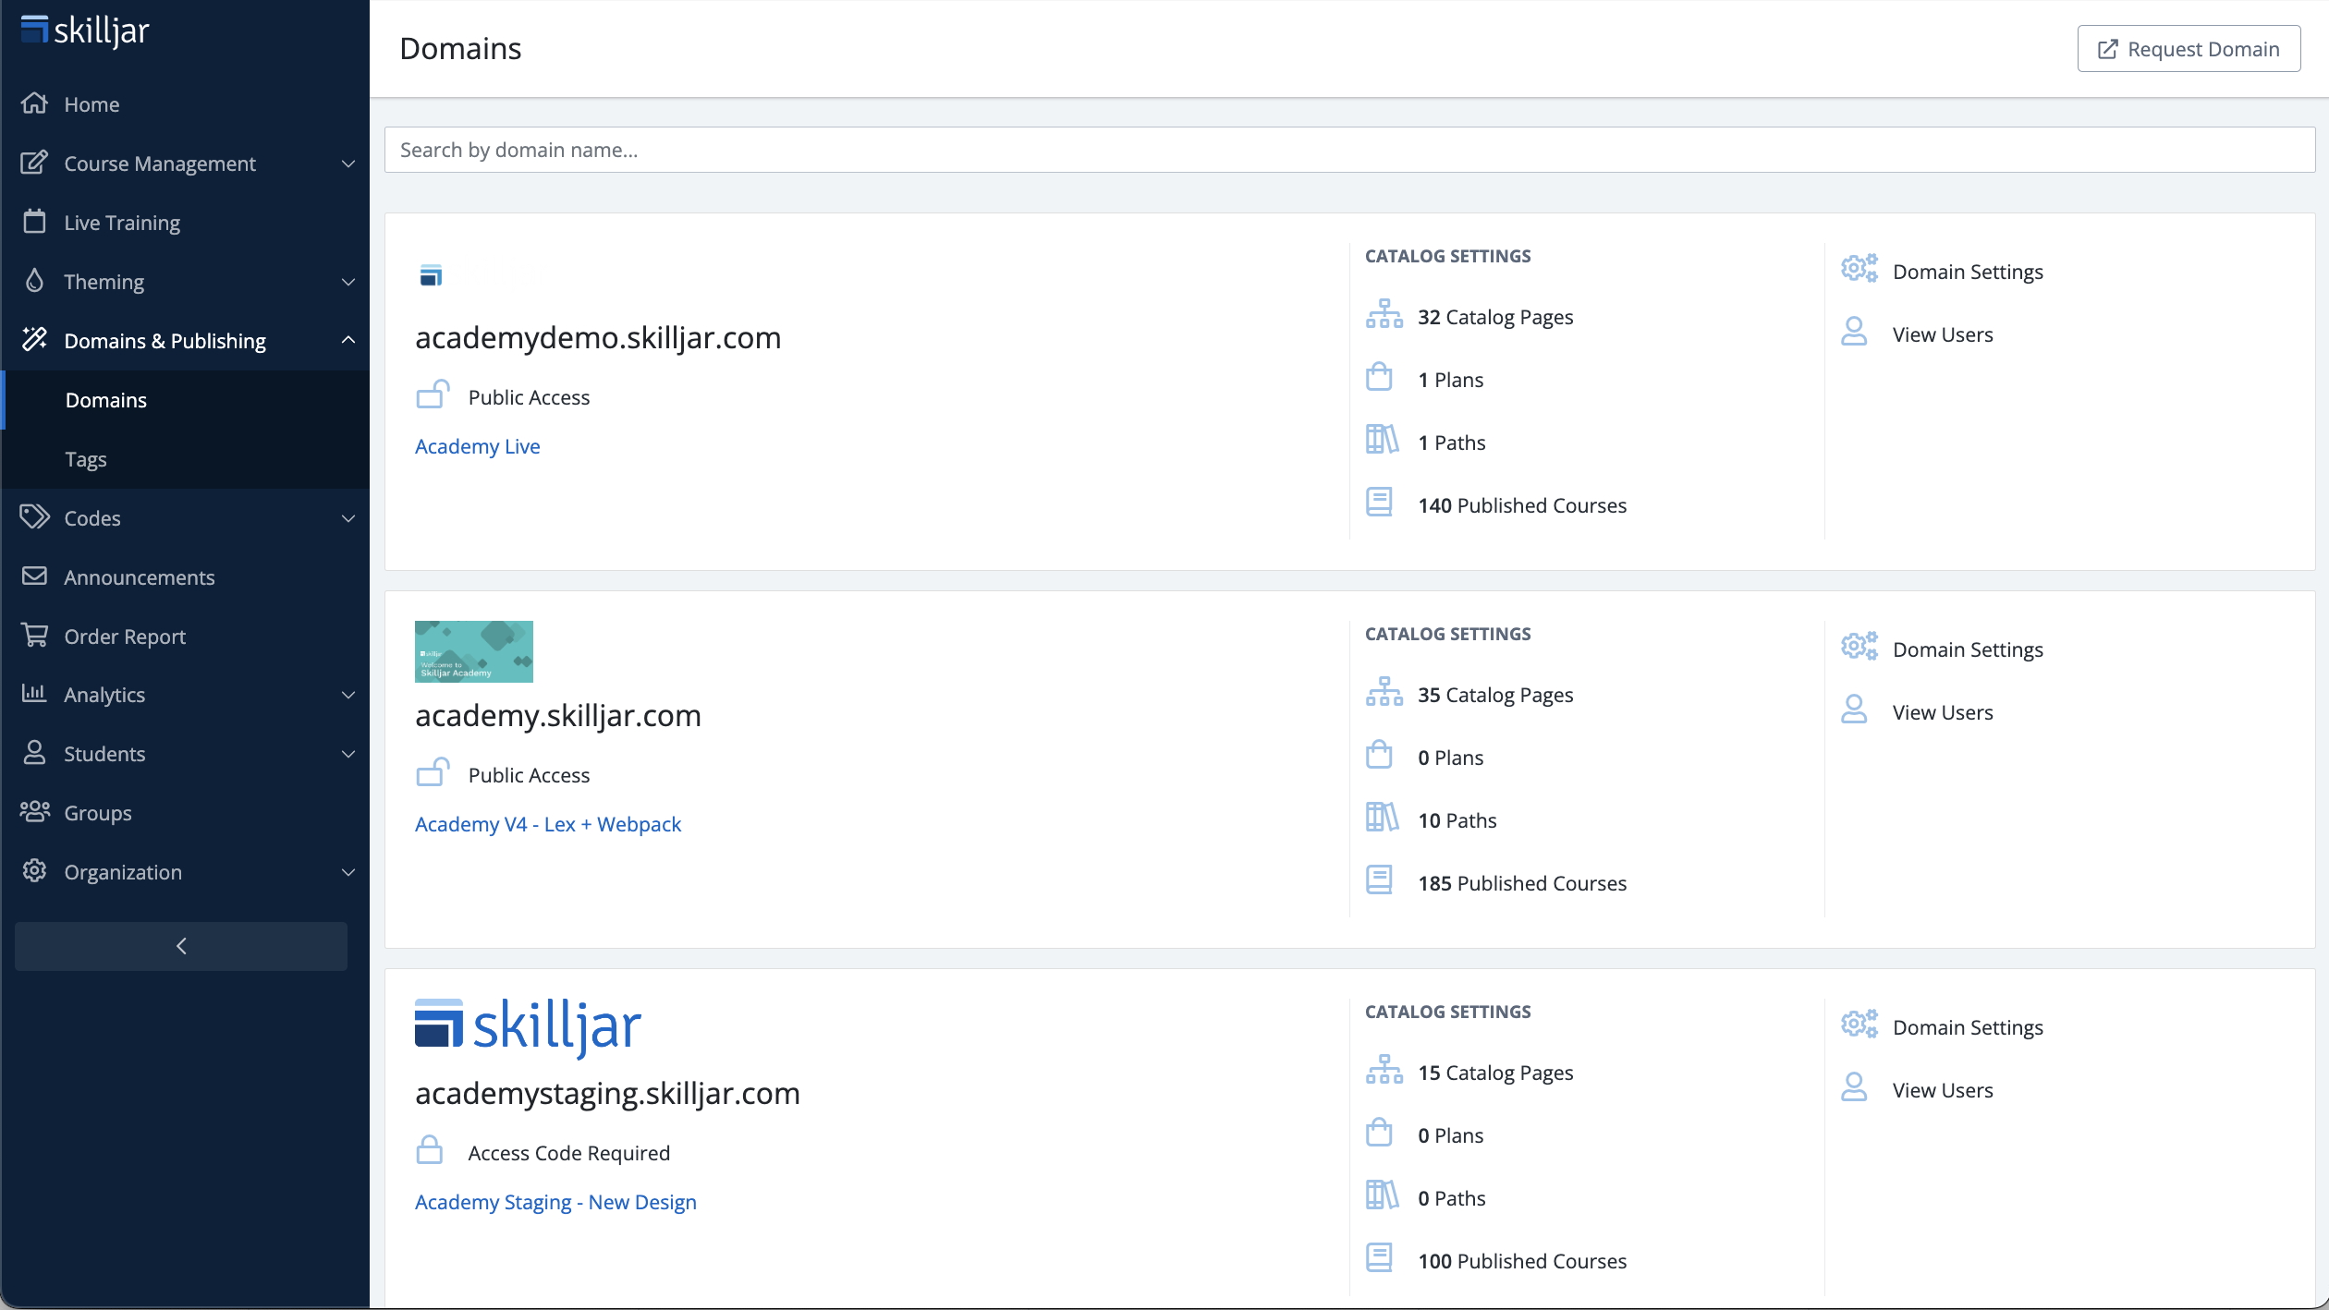Click the small favicon above academydemo.skilljar.com
Image resolution: width=2329 pixels, height=1310 pixels.
coord(431,275)
